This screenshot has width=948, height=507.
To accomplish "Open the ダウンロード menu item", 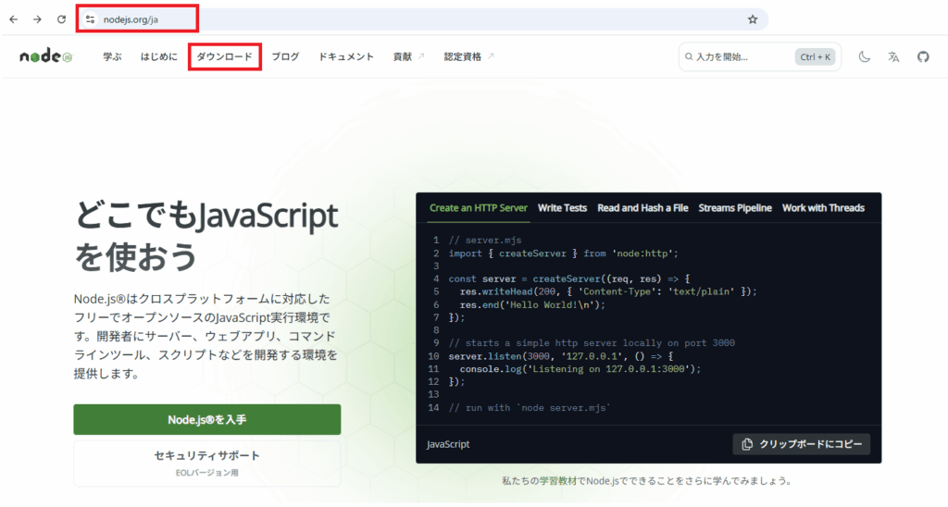I will 224,56.
